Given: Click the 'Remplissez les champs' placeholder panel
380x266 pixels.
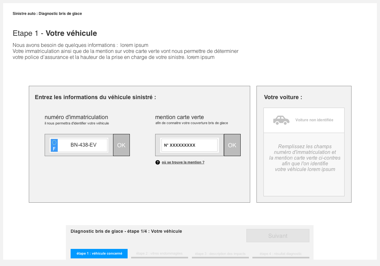Looking at the screenshot, I should pos(305,158).
